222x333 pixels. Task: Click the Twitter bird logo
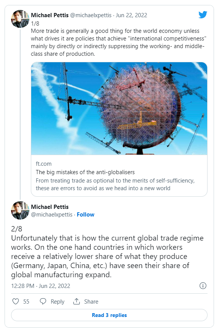click(x=203, y=15)
